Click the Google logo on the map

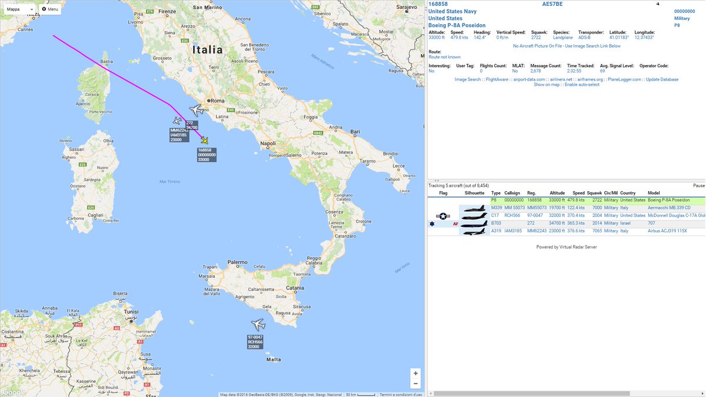[x=13, y=392]
